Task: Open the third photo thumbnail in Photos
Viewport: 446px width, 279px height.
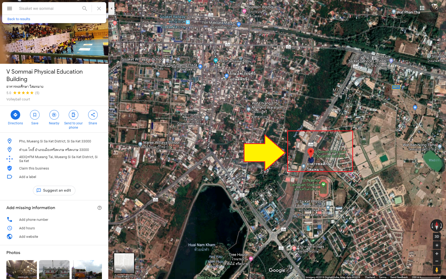Action: click(x=87, y=269)
